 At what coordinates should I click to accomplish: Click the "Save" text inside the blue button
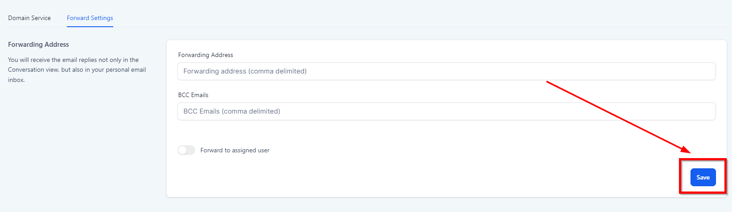(x=703, y=178)
